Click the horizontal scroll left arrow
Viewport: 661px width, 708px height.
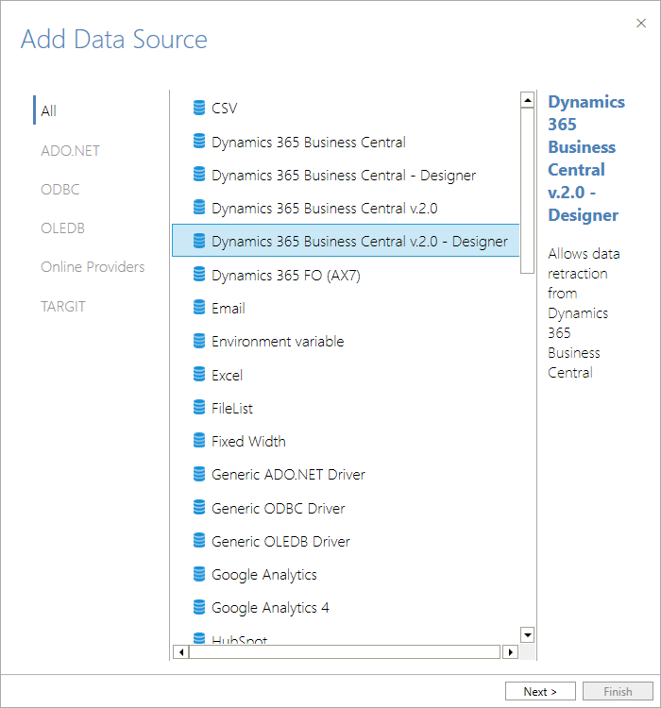[x=181, y=652]
